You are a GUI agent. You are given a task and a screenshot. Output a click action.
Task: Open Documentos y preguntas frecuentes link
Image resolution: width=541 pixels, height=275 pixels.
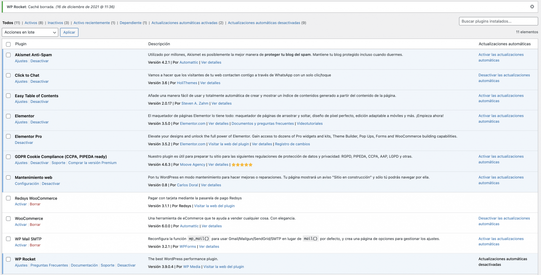click(x=262, y=124)
